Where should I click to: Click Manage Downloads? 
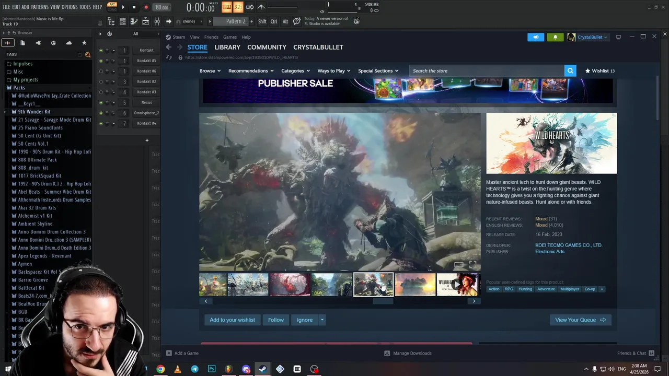408,353
